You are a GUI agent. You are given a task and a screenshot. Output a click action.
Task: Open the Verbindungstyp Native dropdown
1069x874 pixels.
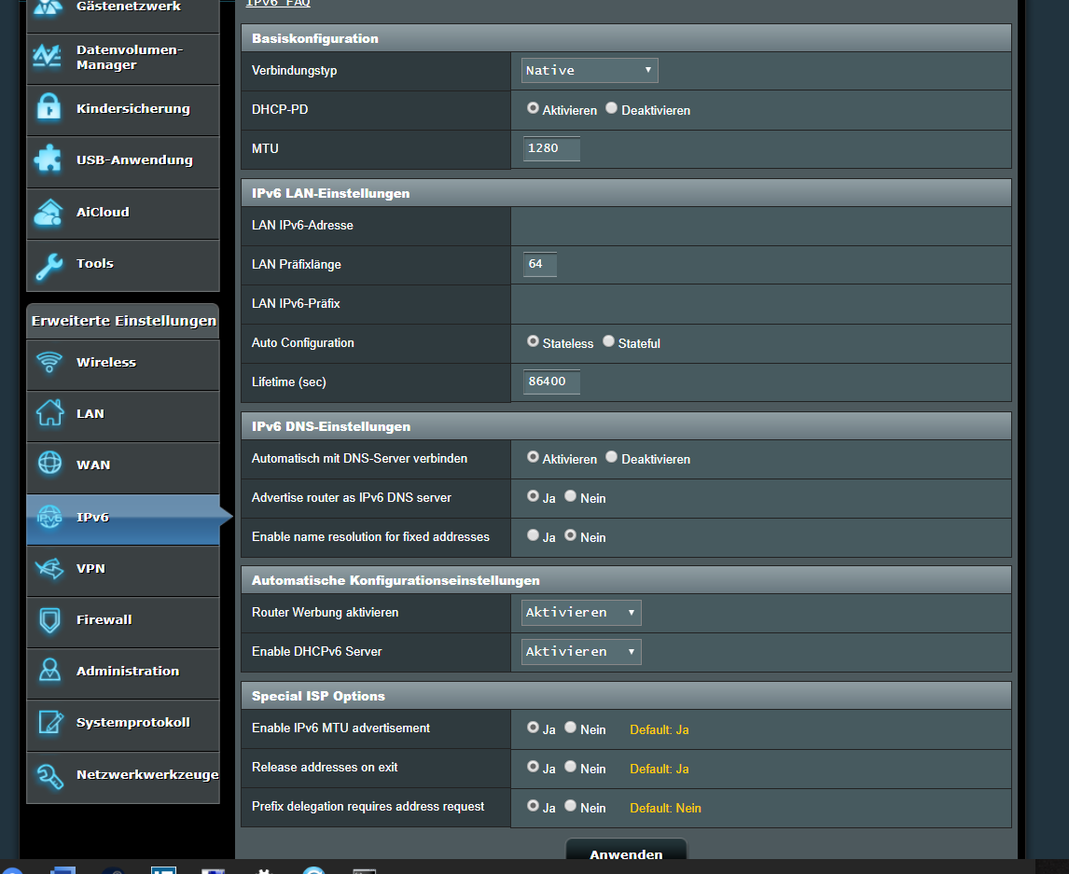pyautogui.click(x=590, y=71)
